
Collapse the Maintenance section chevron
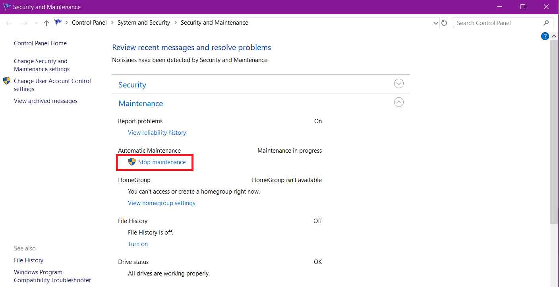[398, 103]
